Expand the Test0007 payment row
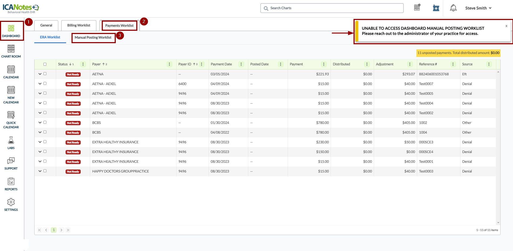The width and height of the screenshot is (513, 251). pos(40,84)
